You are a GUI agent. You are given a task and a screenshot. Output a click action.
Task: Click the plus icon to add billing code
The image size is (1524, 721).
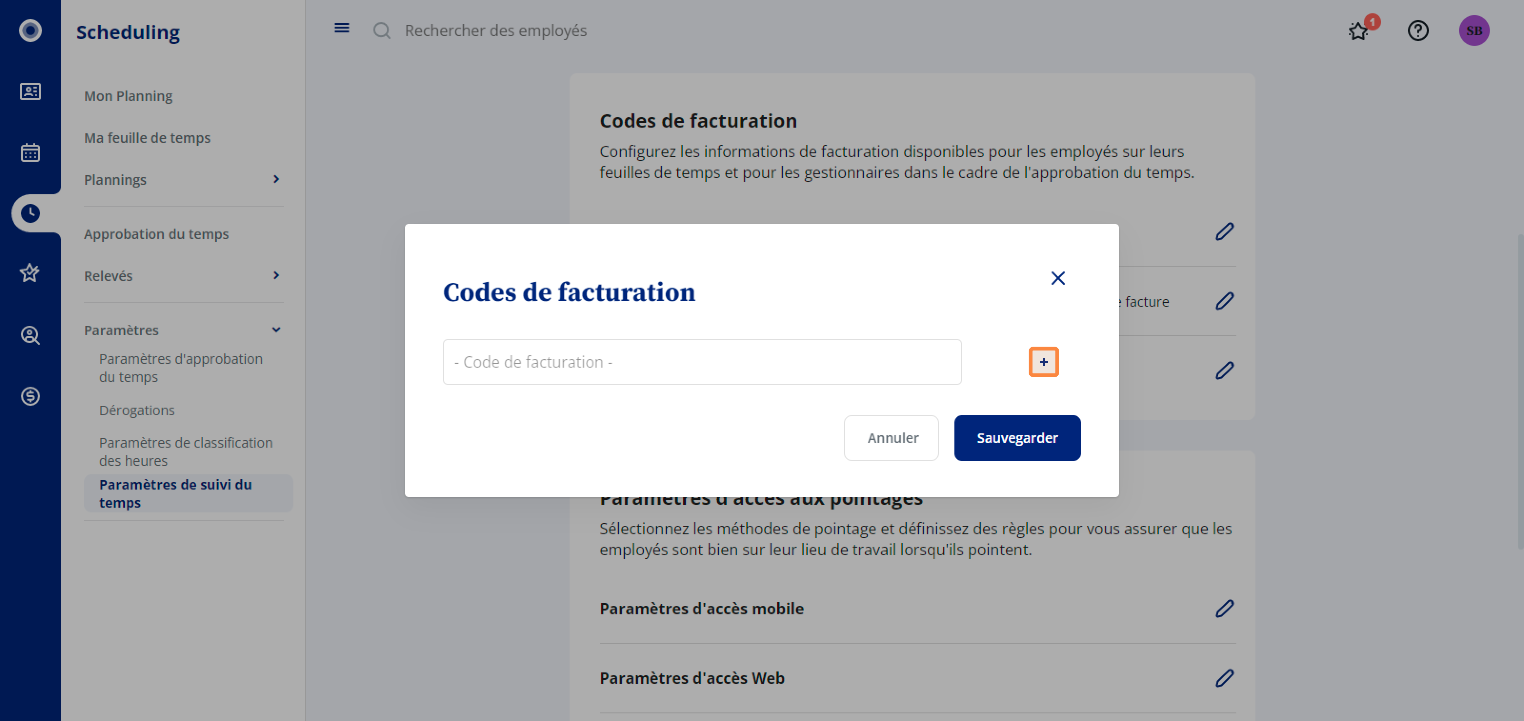(1043, 362)
